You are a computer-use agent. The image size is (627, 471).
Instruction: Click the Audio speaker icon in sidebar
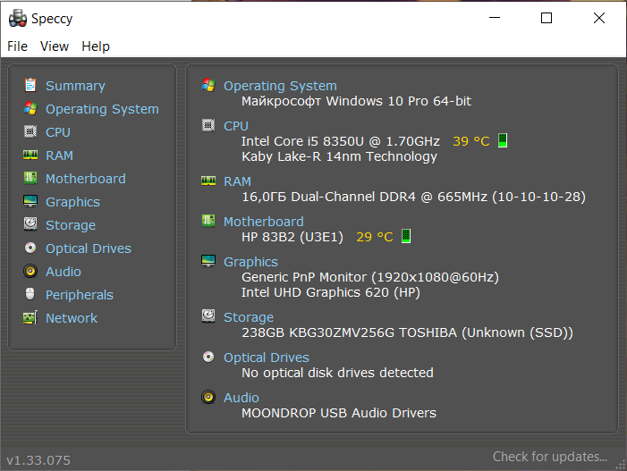[30, 272]
